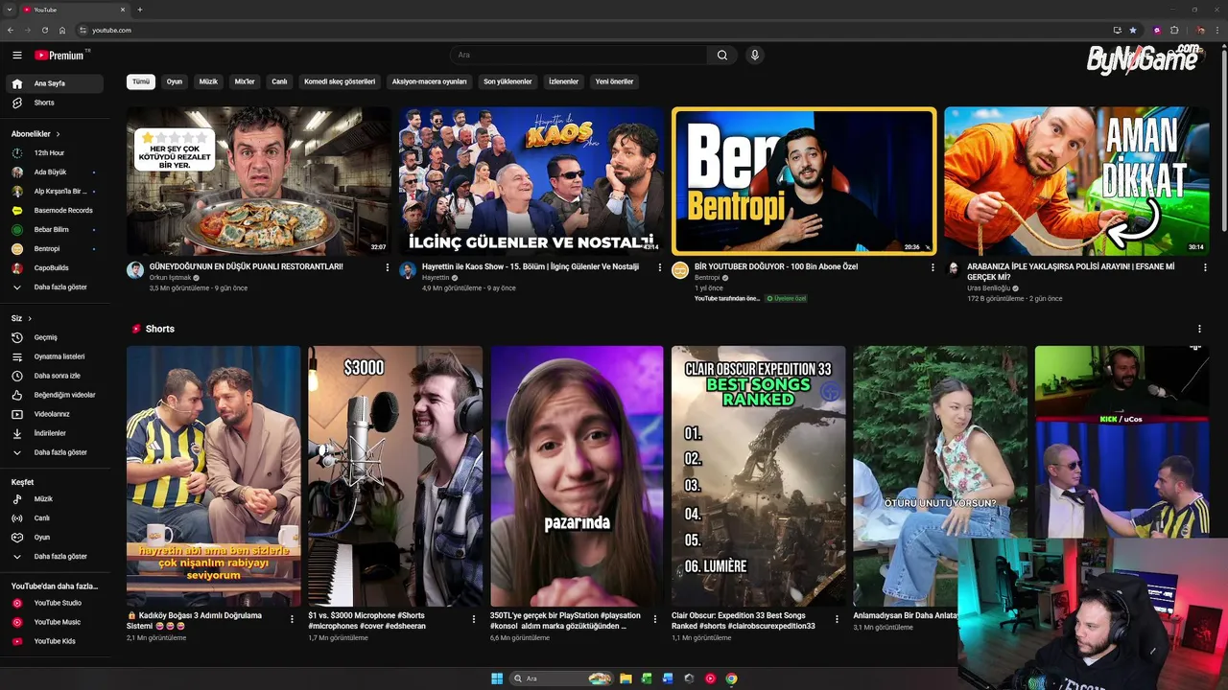
Task: Open Geçmiş history in sidebar
Action: tap(54, 337)
